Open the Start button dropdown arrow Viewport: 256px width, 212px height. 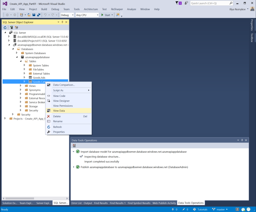point(112,15)
